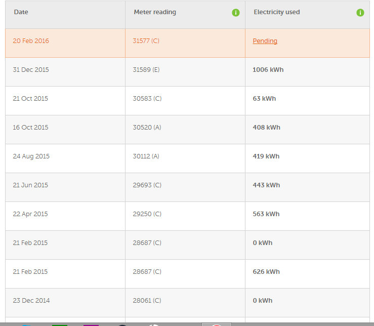Select the 29250 (C) meter reading

click(x=147, y=214)
